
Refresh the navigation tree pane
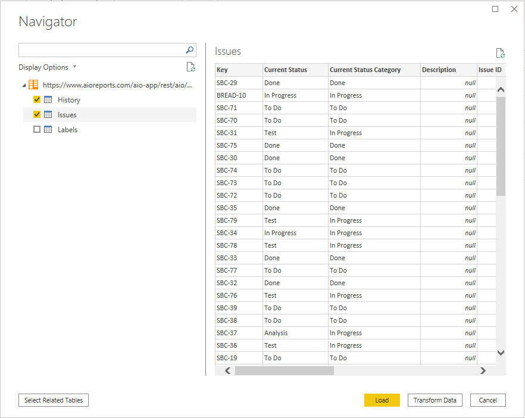190,67
